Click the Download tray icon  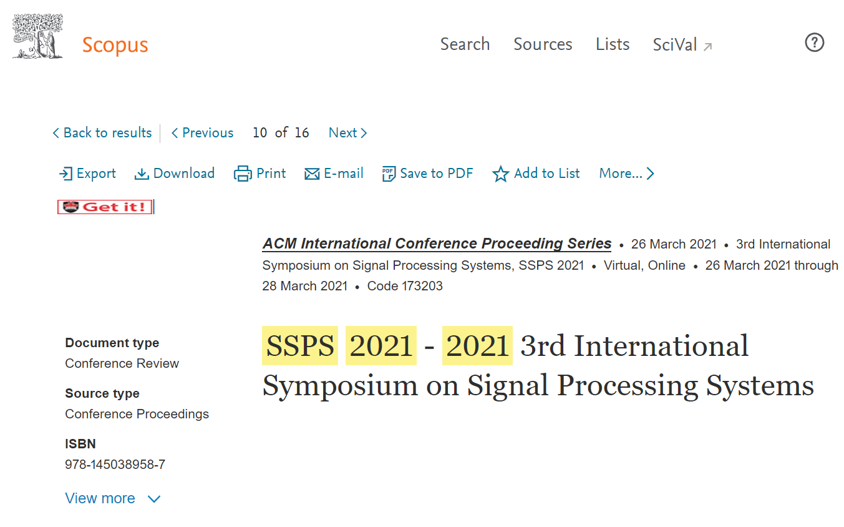click(142, 174)
